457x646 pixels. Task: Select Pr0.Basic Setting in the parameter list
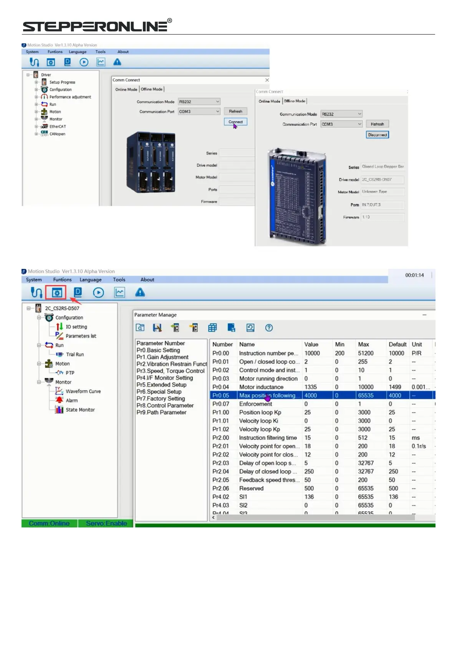158,350
